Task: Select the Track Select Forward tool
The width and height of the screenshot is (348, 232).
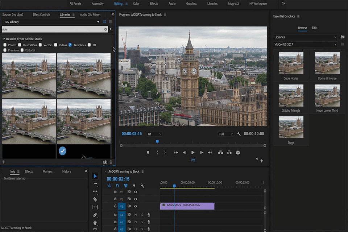Action: tap(95, 183)
